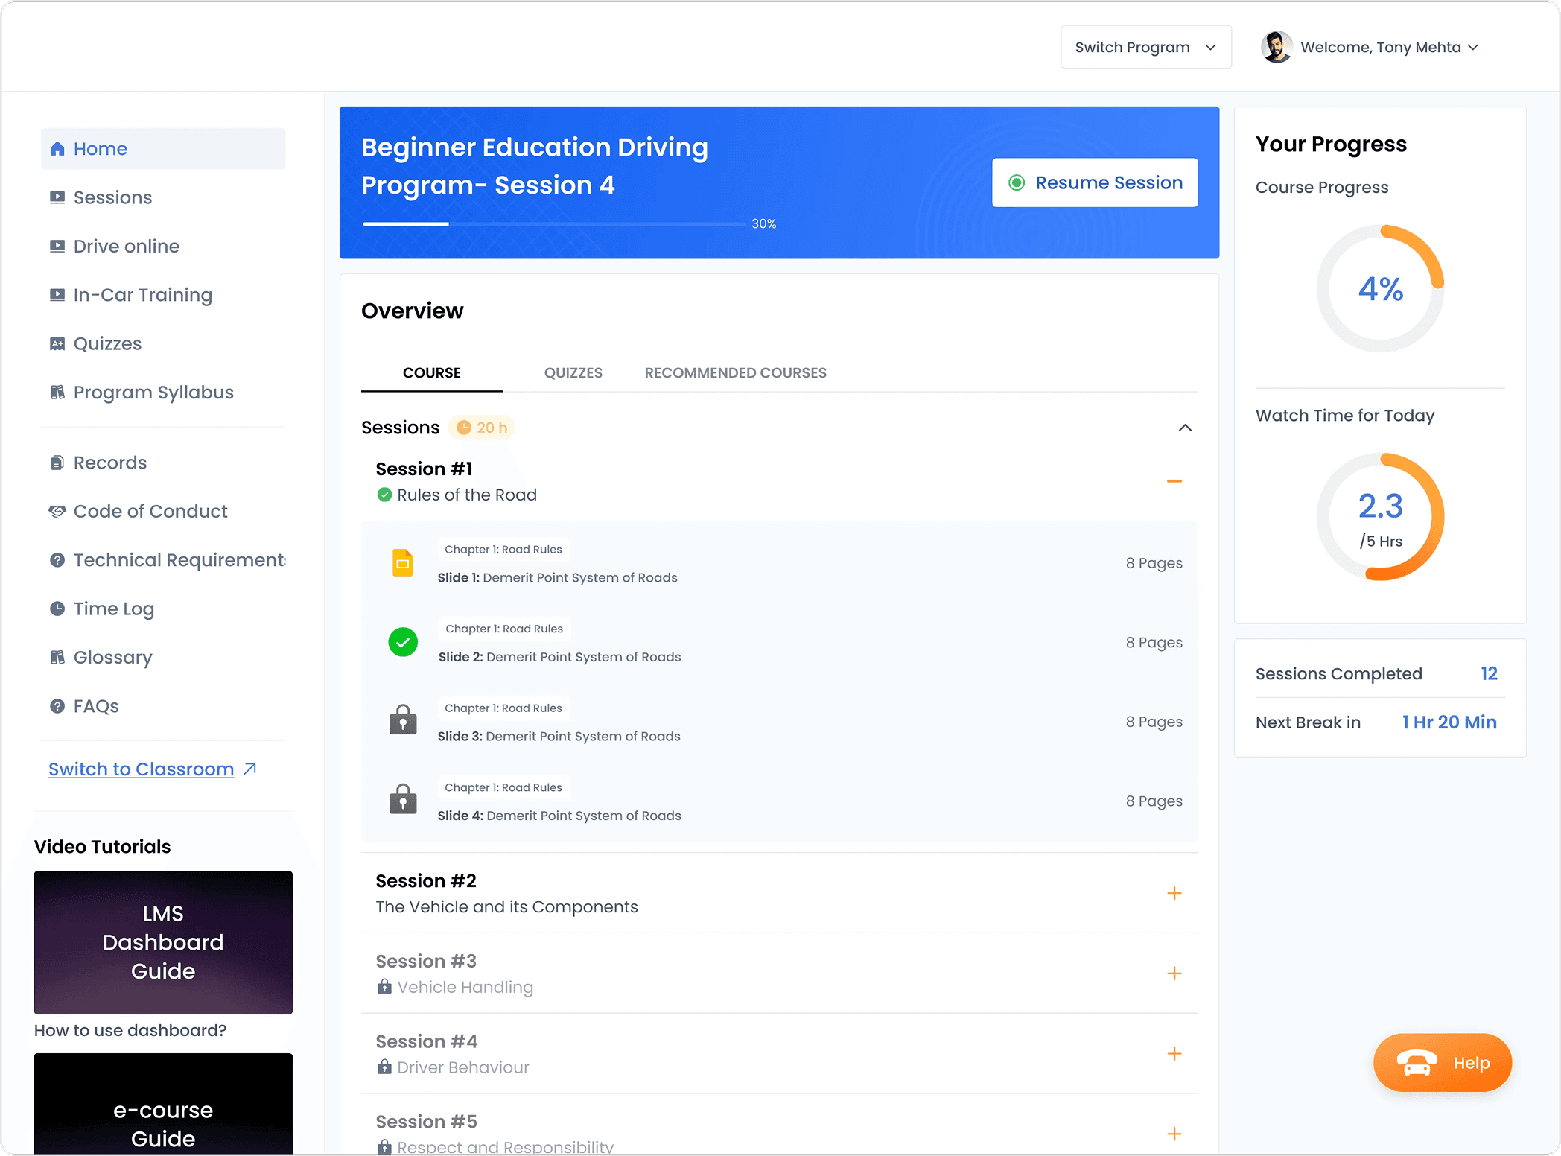Viewport: 1561px width, 1156px height.
Task: Click the Records document icon
Action: click(x=57, y=463)
